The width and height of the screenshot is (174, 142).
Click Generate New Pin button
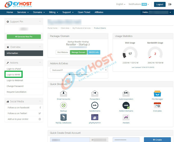coord(24,37)
